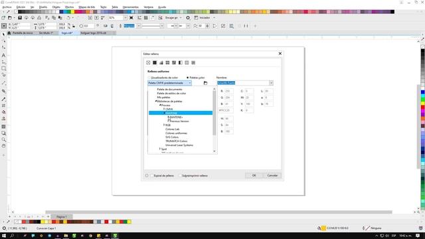Pick the black swatch ending top palette
Image resolution: width=425 pixels, height=239 pixels.
pos(392,12)
